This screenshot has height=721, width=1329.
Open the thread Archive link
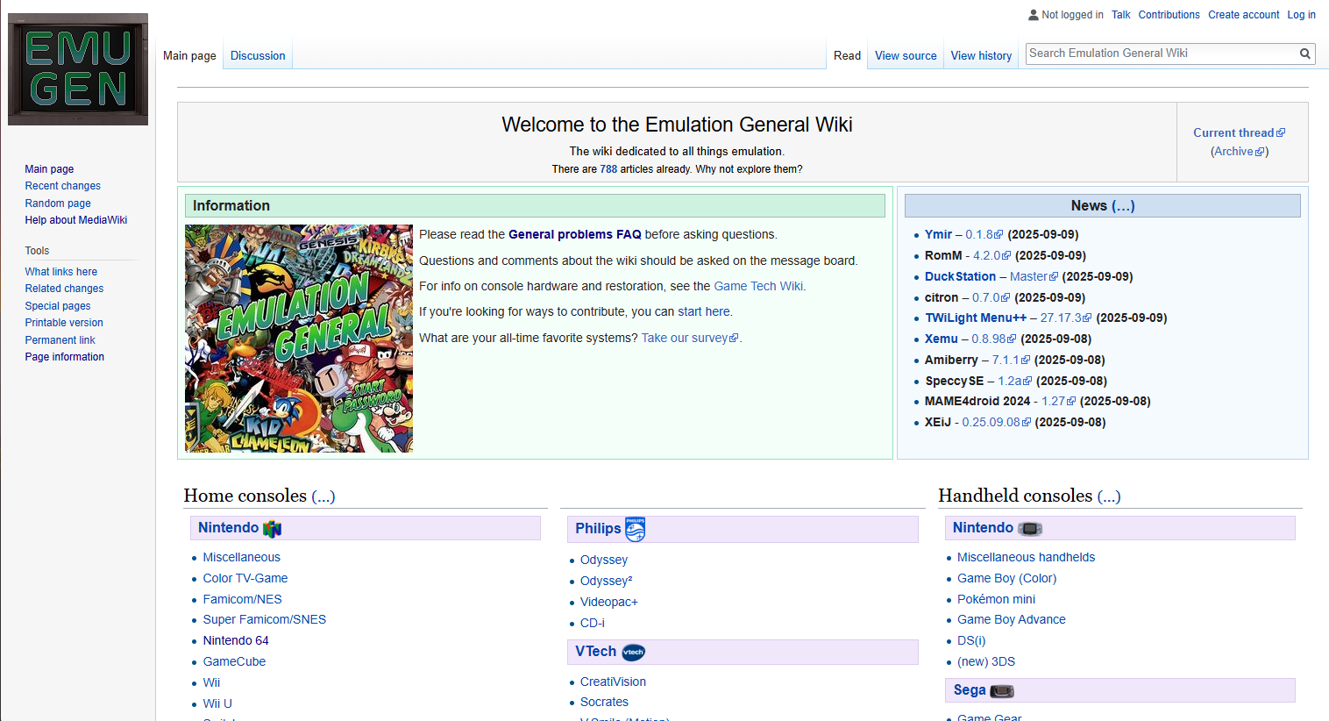point(1239,152)
